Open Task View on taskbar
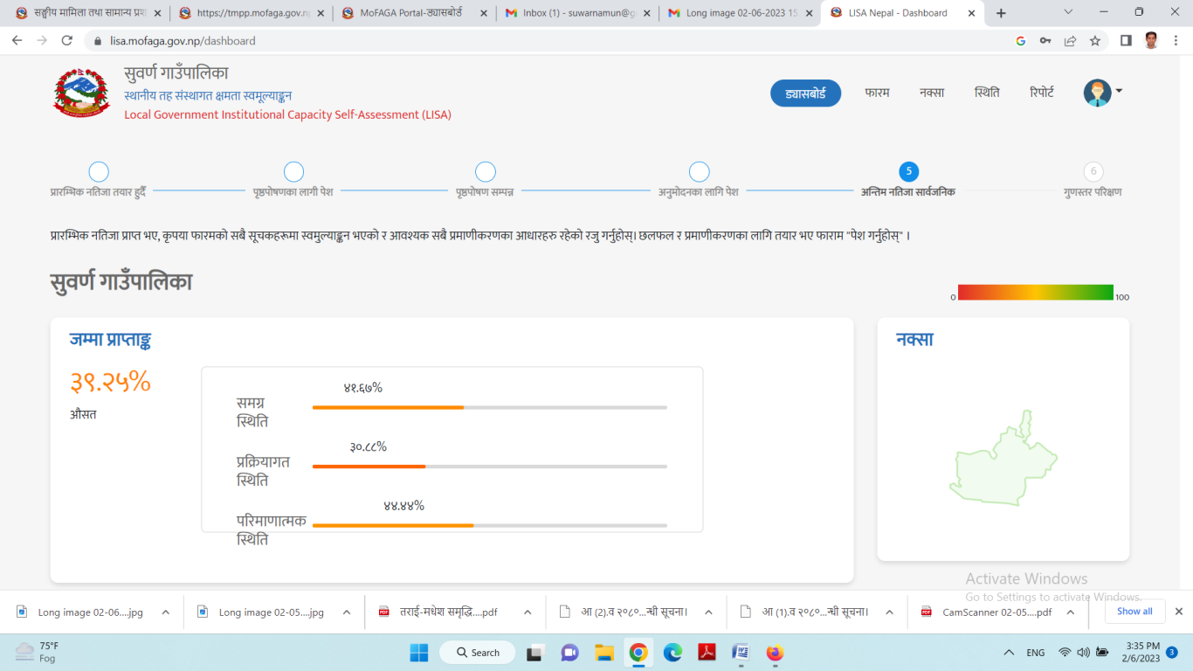The height and width of the screenshot is (671, 1193). click(x=535, y=653)
